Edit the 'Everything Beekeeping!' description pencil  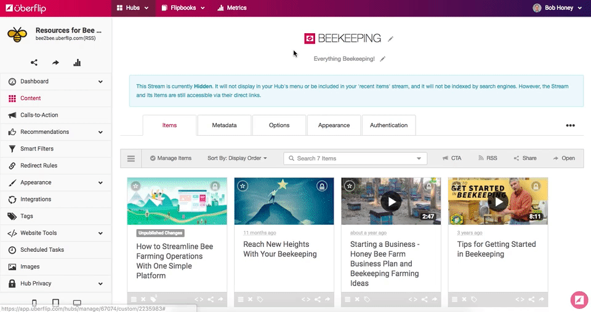[382, 59]
